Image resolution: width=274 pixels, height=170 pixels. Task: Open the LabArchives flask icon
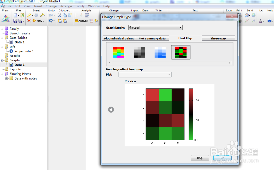click(260, 21)
